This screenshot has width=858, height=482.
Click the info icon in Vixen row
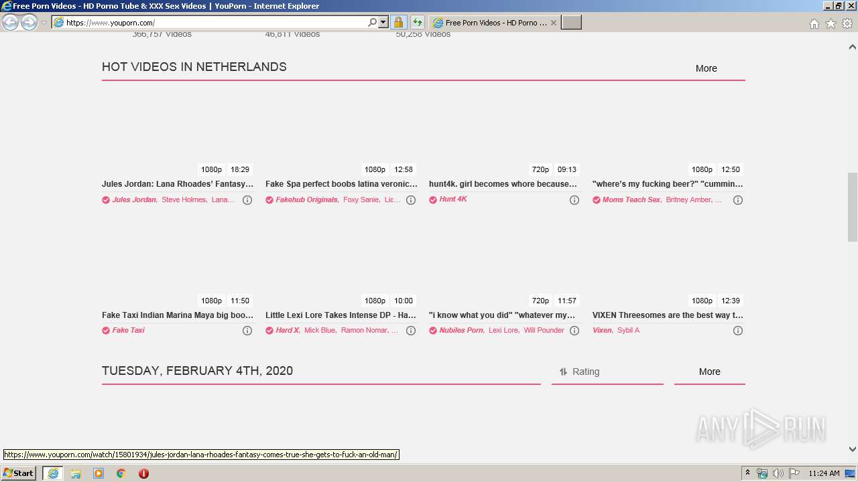pyautogui.click(x=738, y=331)
